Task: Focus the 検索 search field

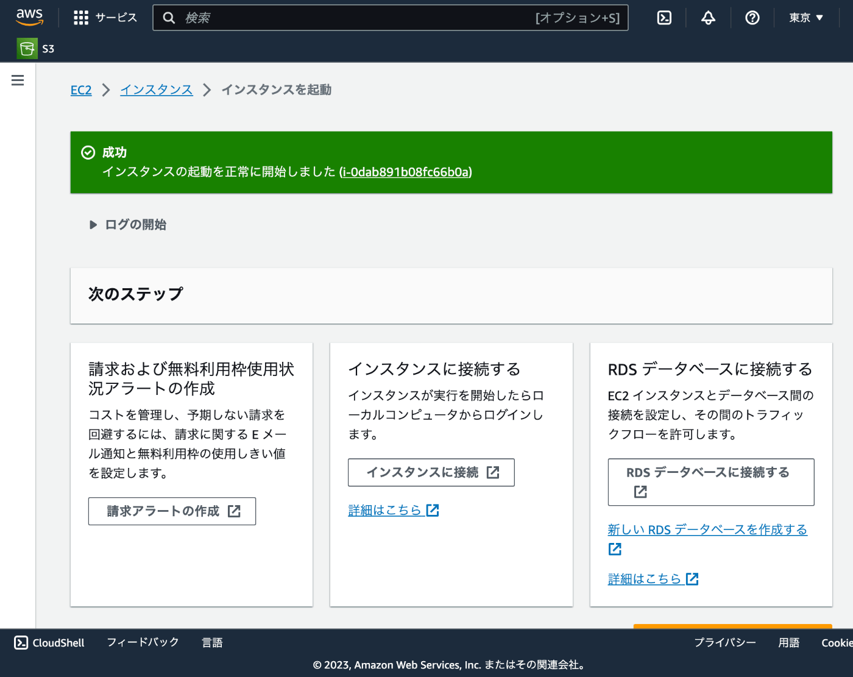Action: (x=391, y=18)
